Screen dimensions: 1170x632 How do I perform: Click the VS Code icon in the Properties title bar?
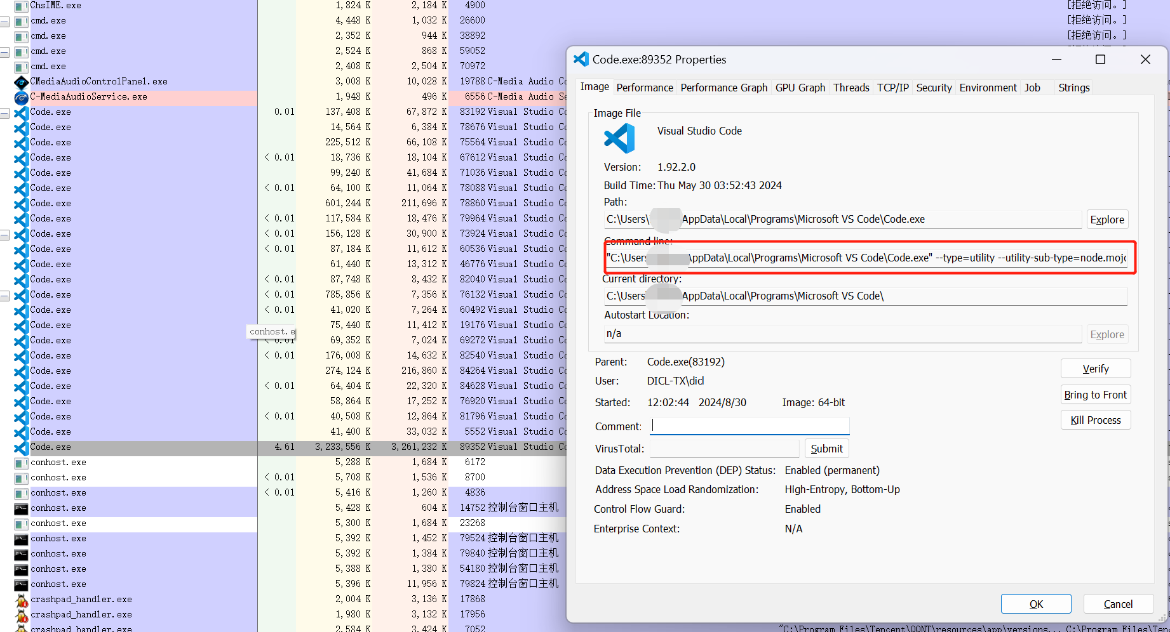point(581,59)
